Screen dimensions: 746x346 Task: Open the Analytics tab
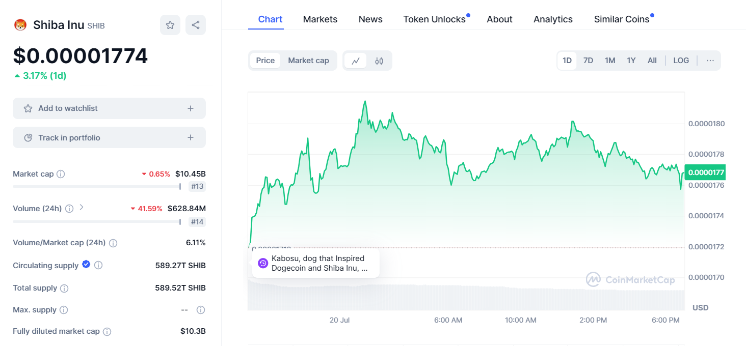point(553,19)
